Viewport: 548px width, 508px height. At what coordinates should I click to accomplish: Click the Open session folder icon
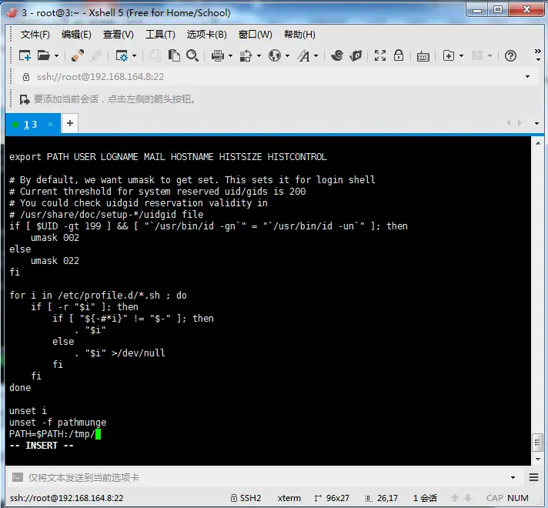44,55
